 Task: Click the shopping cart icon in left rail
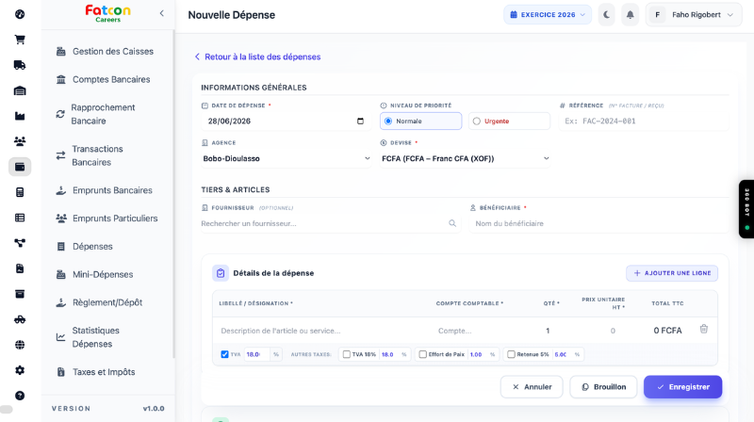pos(20,40)
